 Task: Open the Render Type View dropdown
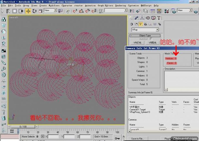click(x=185, y=10)
